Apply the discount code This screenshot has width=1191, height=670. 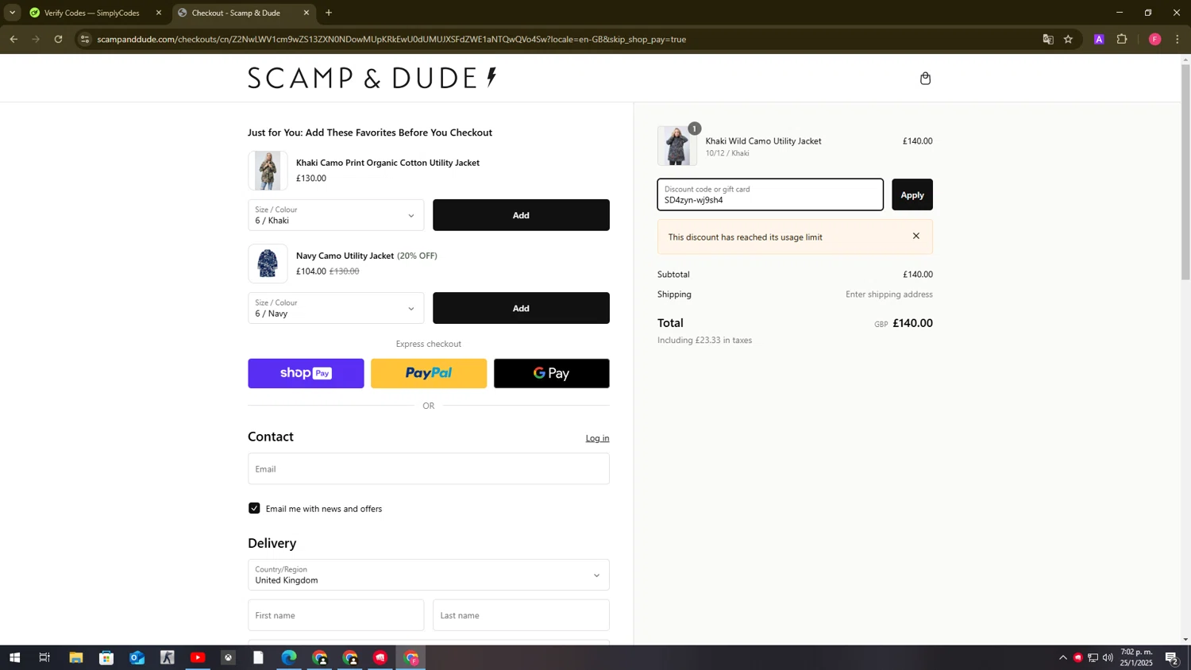point(912,194)
